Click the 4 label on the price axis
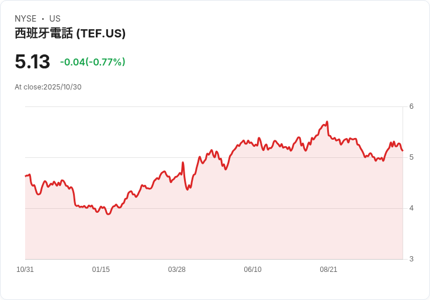430x300 pixels. point(411,208)
